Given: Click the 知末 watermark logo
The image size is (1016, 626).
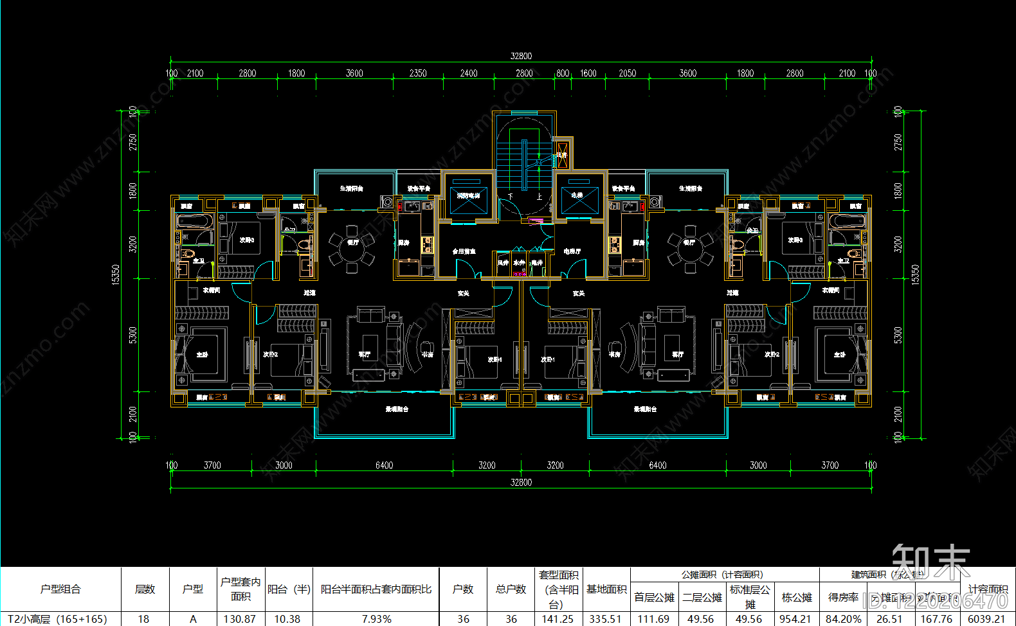Looking at the screenshot, I should 931,562.
